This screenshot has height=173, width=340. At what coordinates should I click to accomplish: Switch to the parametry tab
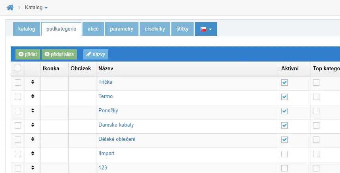[x=122, y=29]
